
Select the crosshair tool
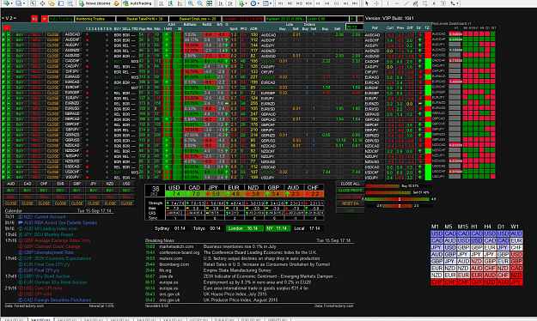tap(376, 3)
